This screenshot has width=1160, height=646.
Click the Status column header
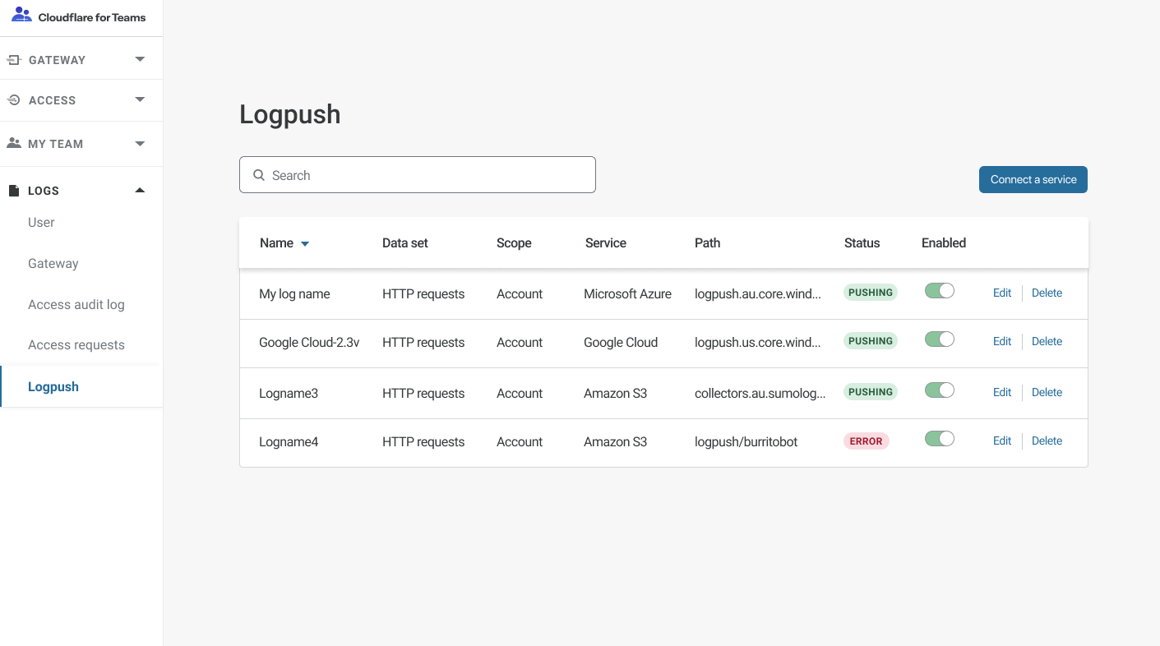[862, 242]
